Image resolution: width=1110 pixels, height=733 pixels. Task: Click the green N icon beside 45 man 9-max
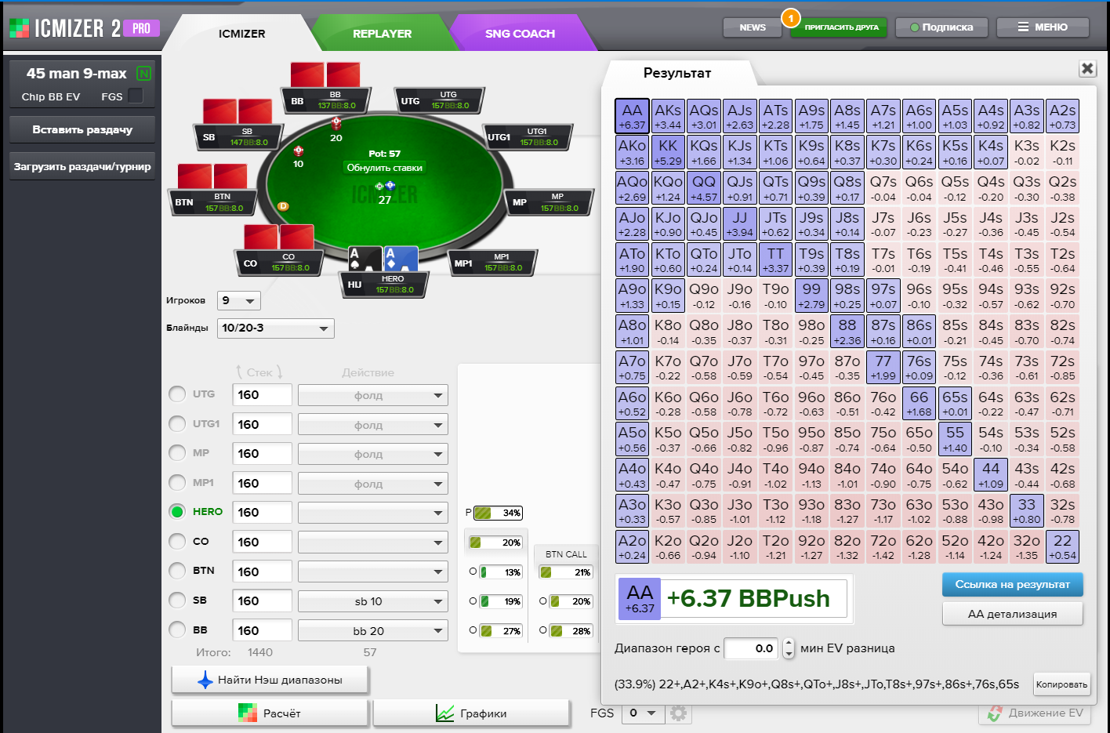143,74
